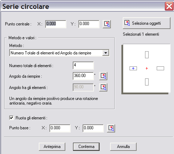Confirm with the Conferma button
This screenshot has height=154, width=174.
pyautogui.click(x=86, y=147)
